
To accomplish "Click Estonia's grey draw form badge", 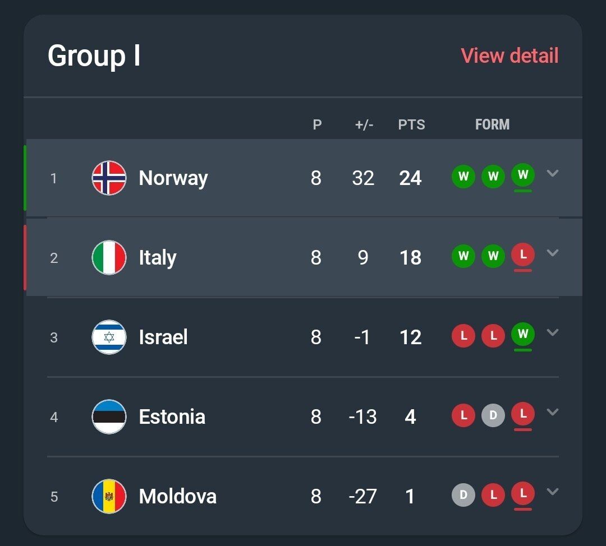I will click(493, 416).
